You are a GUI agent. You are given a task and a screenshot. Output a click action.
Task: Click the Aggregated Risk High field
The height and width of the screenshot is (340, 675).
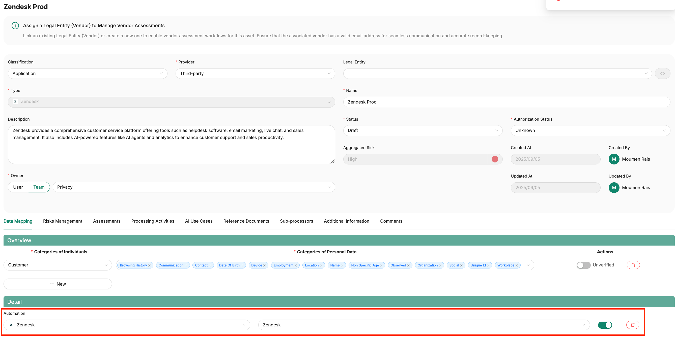coord(415,159)
